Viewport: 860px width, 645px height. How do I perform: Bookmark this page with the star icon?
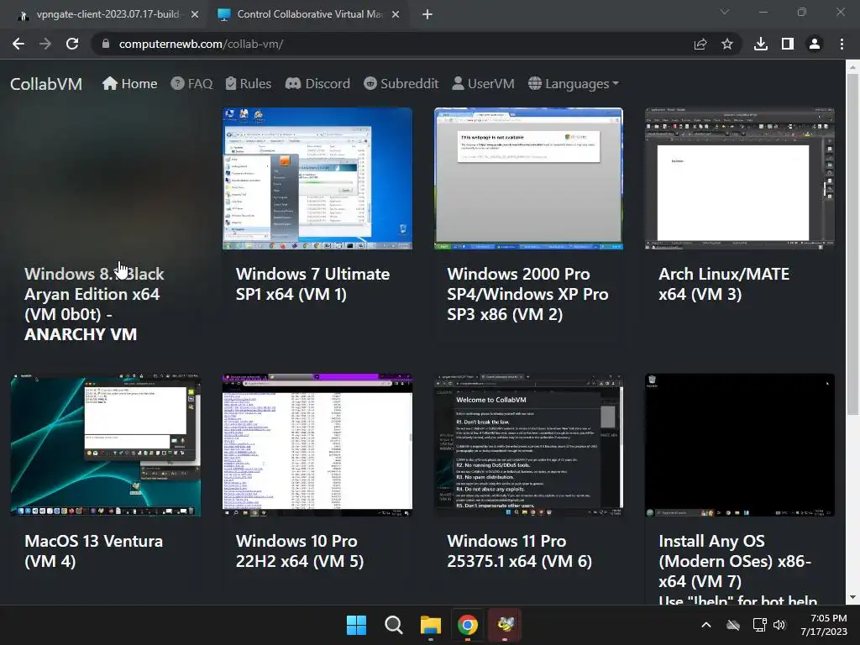pos(726,44)
